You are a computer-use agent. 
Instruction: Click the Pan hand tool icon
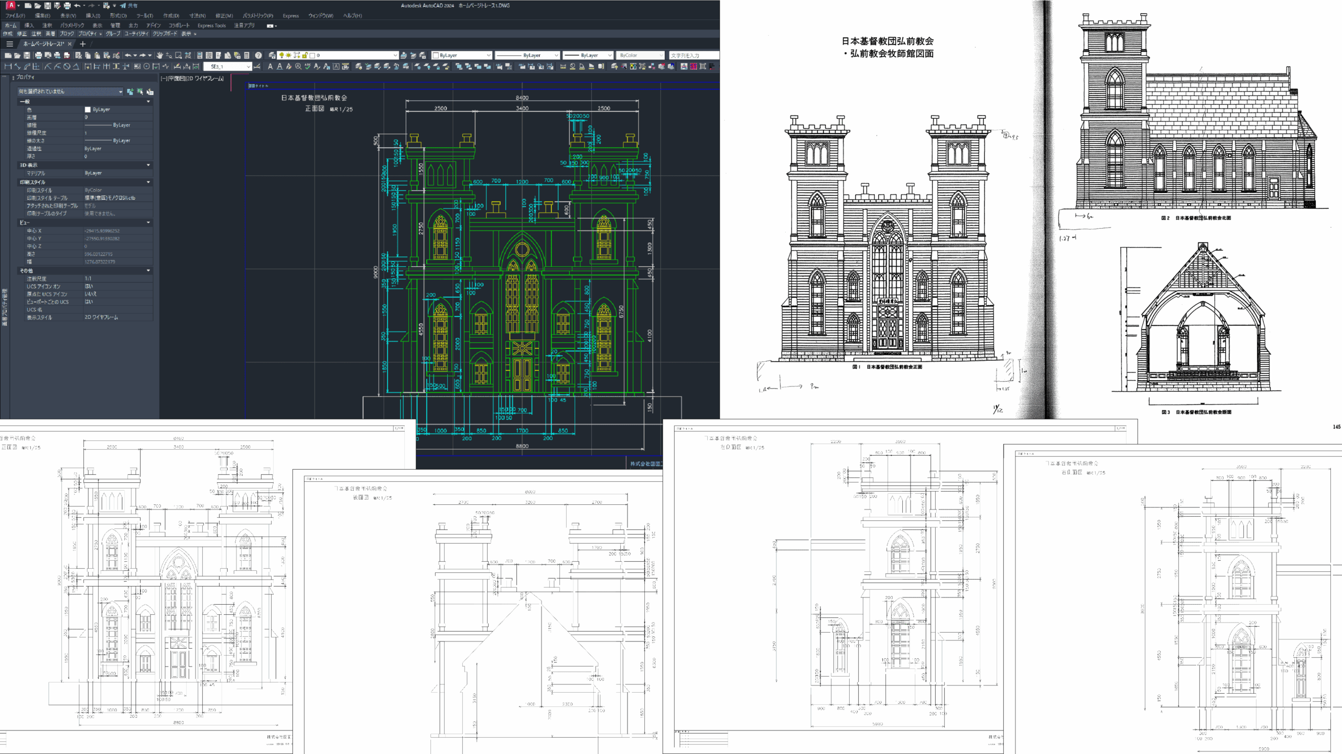(x=159, y=55)
